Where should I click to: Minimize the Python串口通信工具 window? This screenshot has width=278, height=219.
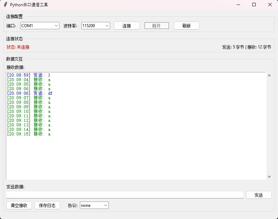[x=238, y=5]
